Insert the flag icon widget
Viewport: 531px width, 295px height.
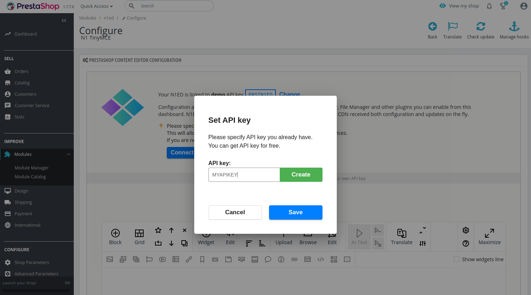(x=149, y=259)
